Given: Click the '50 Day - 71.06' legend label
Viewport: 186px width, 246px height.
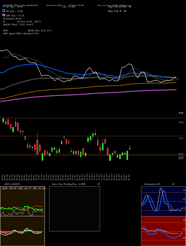Looking at the screenshot, I should [x=15, y=11].
